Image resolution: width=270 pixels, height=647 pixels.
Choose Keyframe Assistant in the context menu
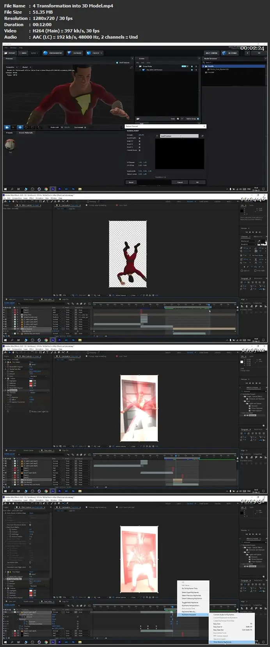click(x=194, y=615)
